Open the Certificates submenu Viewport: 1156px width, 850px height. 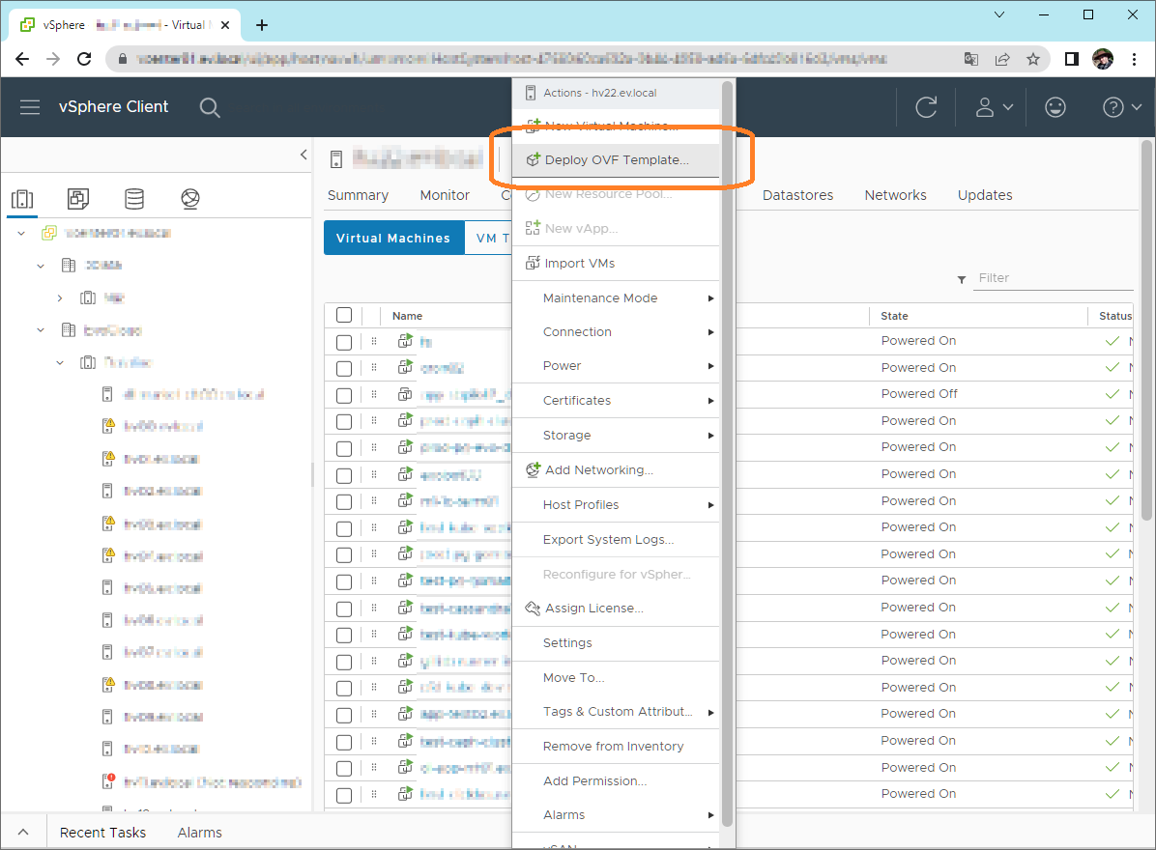click(x=616, y=400)
